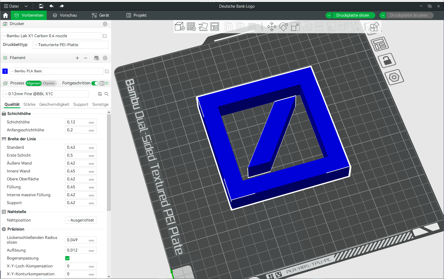Edit the Bambu PLA Basic filament preset

107,71
